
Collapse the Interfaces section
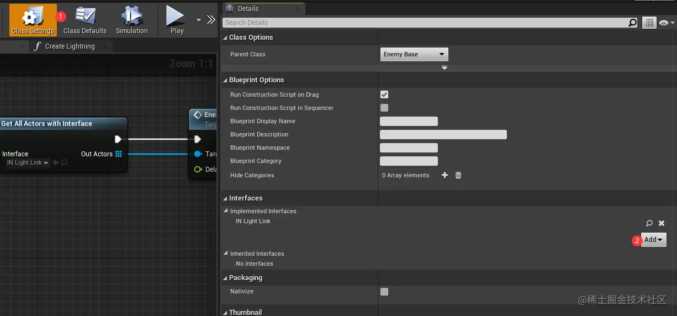[x=225, y=198]
